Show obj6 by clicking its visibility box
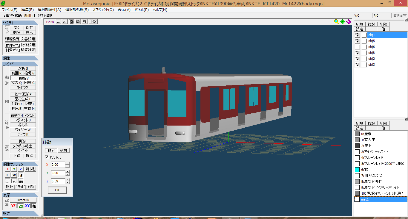 357,47
